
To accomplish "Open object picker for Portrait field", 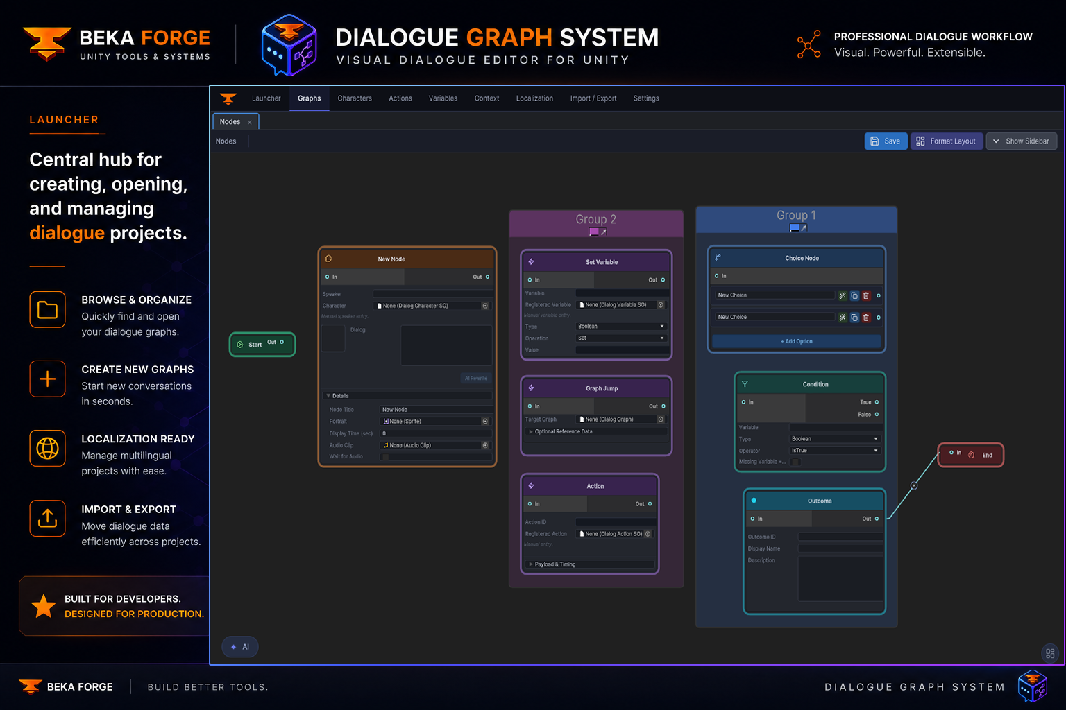I will (485, 422).
